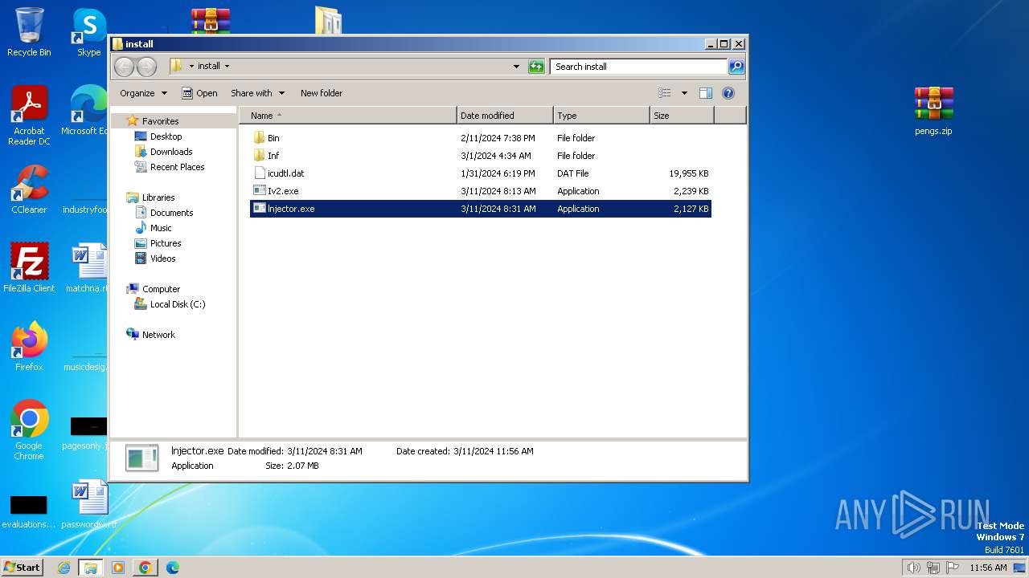The height and width of the screenshot is (578, 1029).
Task: Sort by the Size column header
Action: pos(682,116)
